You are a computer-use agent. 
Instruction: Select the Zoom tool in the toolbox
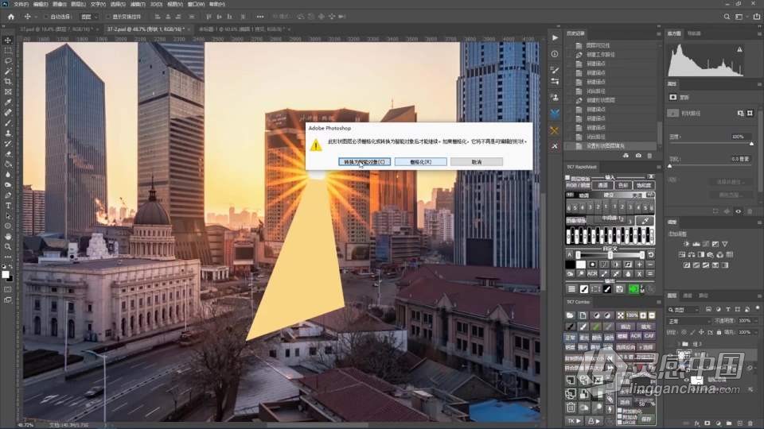(x=8, y=246)
